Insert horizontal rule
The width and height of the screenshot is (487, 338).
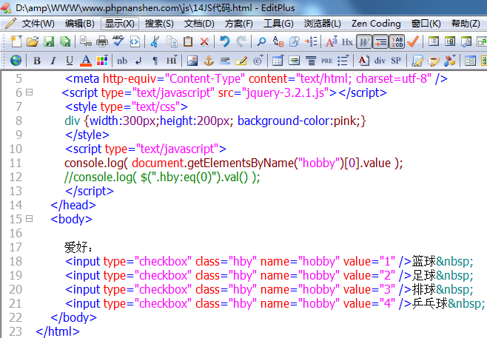pyautogui.click(x=225, y=61)
